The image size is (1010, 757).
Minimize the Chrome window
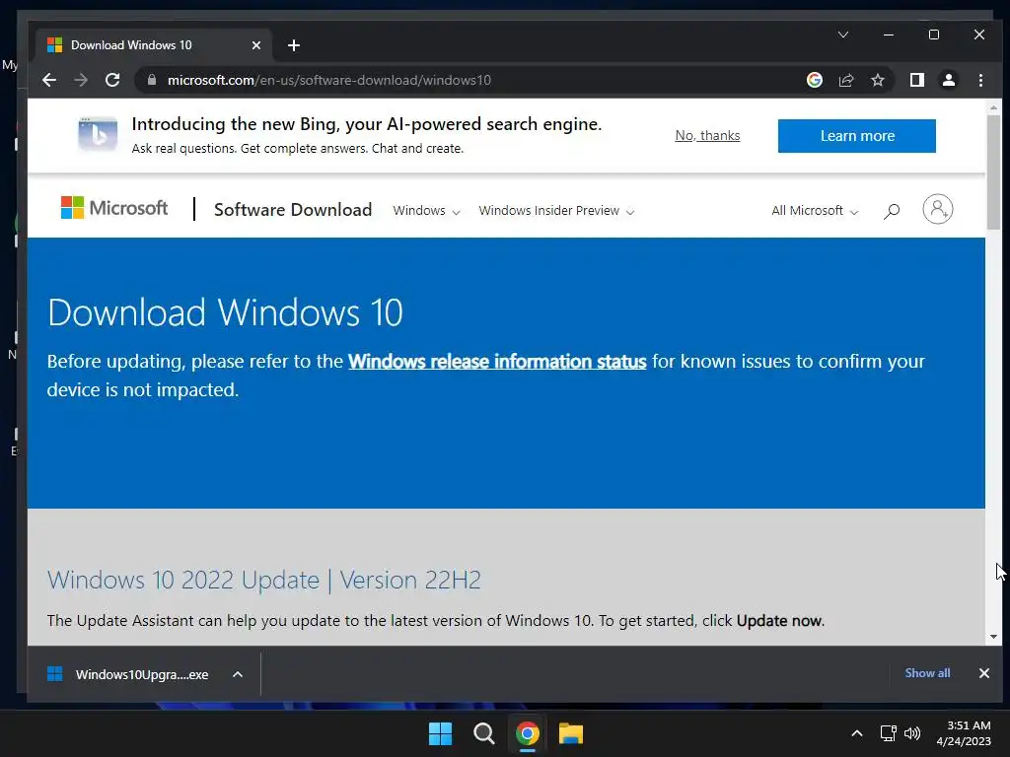[889, 34]
